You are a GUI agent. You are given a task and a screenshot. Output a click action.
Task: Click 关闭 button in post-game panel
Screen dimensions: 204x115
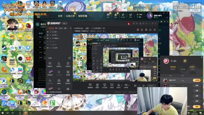tap(197, 107)
